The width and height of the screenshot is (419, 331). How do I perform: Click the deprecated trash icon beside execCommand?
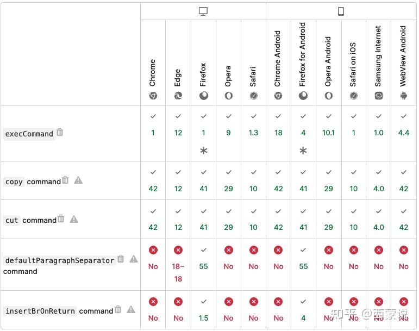point(60,132)
